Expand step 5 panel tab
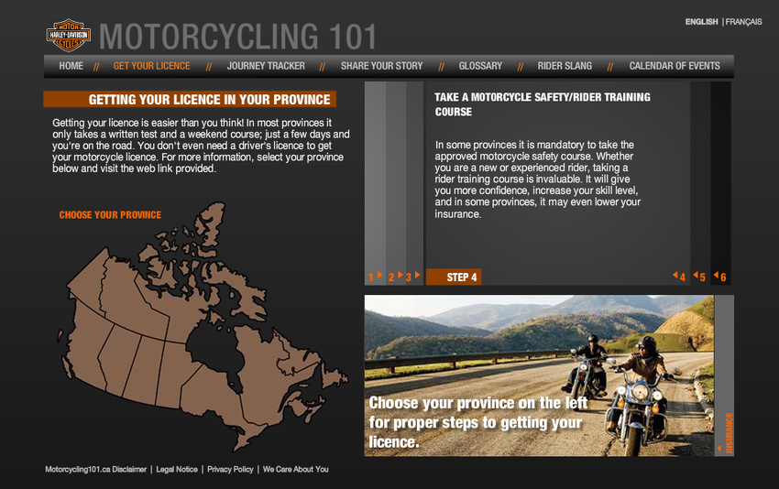This screenshot has width=779, height=489. (700, 184)
